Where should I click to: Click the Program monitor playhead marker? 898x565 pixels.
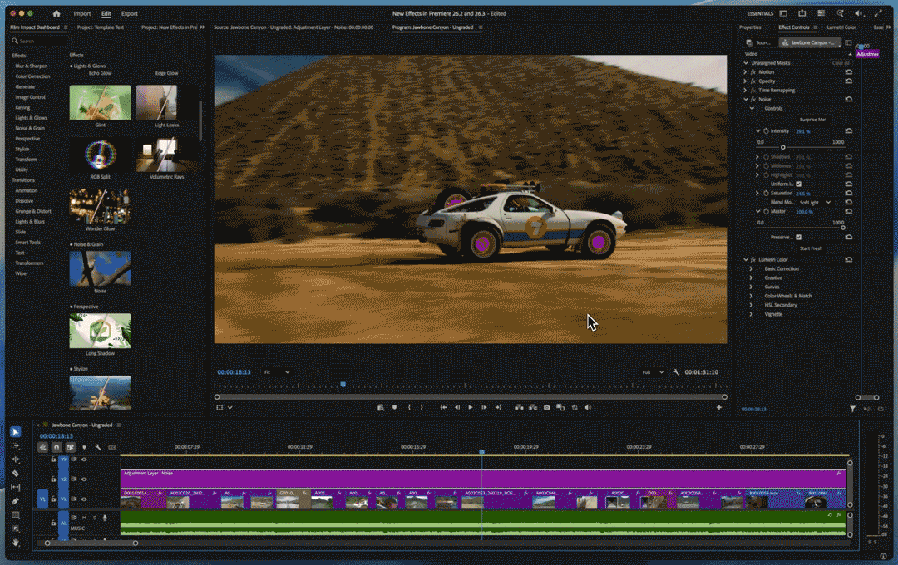(343, 385)
